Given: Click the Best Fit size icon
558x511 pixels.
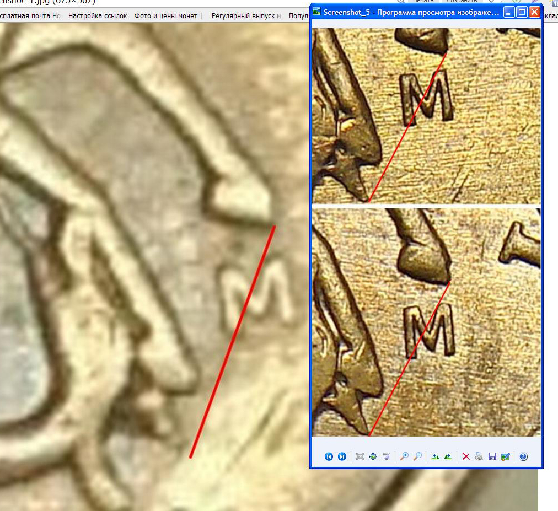Looking at the screenshot, I should (x=360, y=456).
